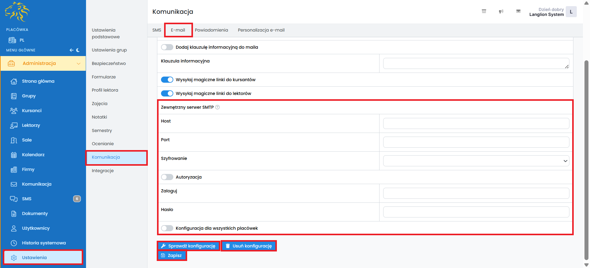
Task: Turn on the Autoryzacja switch
Action: [167, 177]
